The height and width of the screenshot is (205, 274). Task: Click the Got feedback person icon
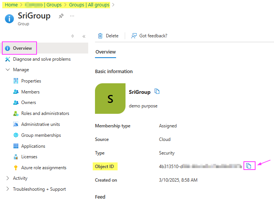[x=134, y=36]
